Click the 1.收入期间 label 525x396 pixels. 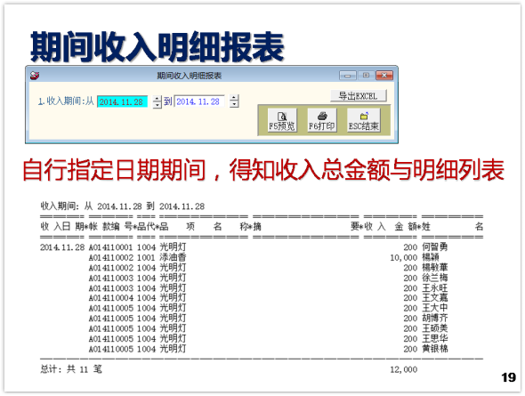click(x=66, y=101)
